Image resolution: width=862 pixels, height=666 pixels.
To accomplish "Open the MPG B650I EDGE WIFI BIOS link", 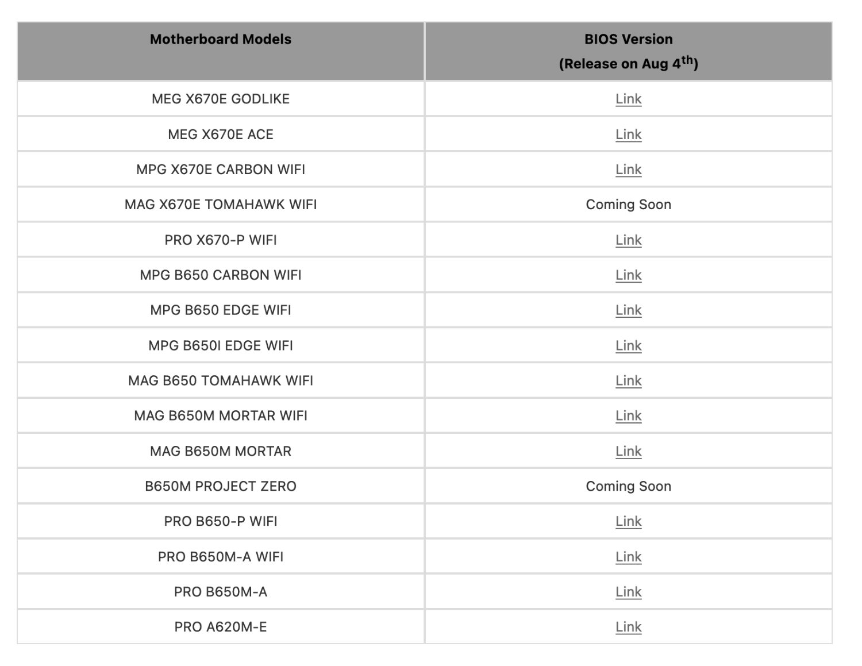I will (x=628, y=346).
